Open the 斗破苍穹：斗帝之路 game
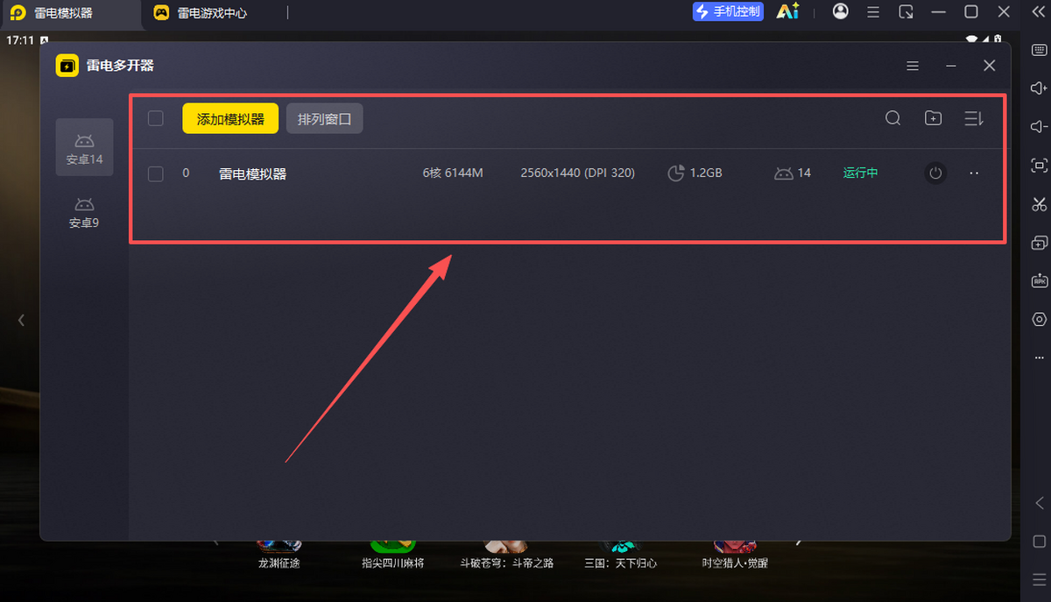The height and width of the screenshot is (602, 1051). [x=507, y=555]
